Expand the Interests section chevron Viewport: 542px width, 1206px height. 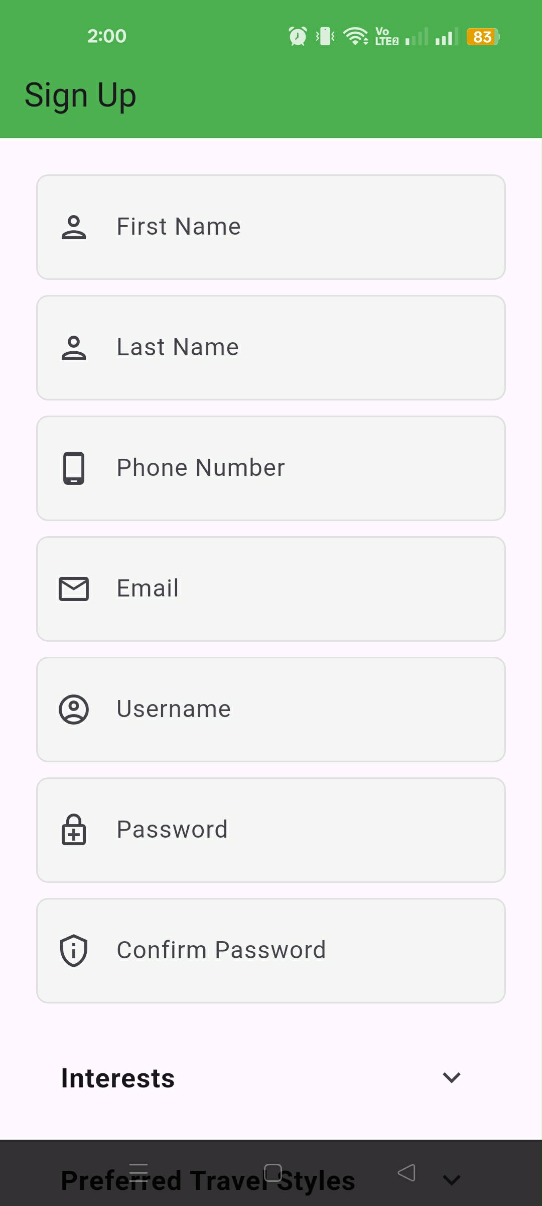pyautogui.click(x=452, y=1077)
